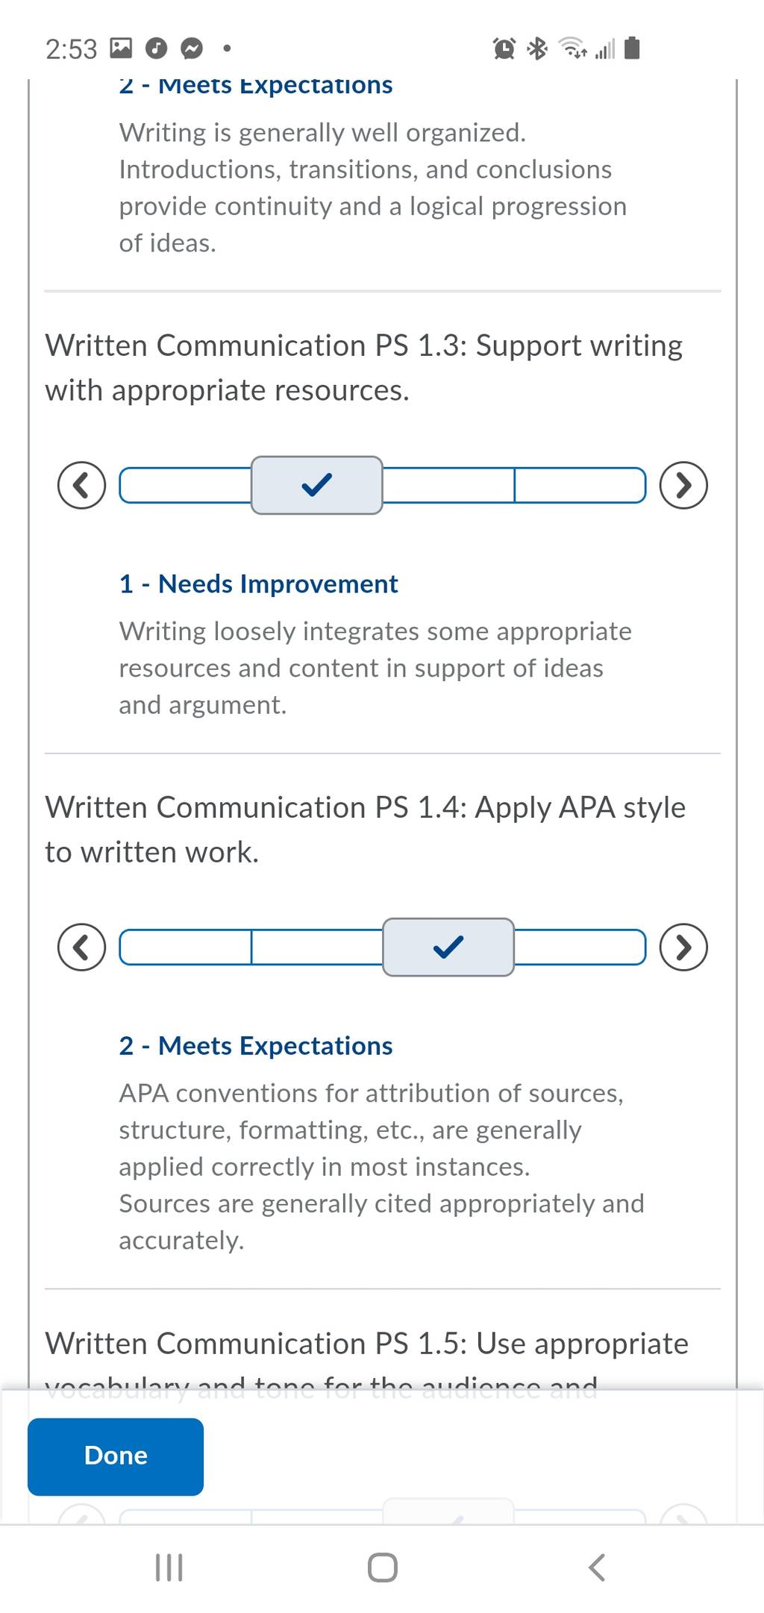Tap the Android home navigation icon
The height and width of the screenshot is (1613, 764).
pyautogui.click(x=382, y=1567)
